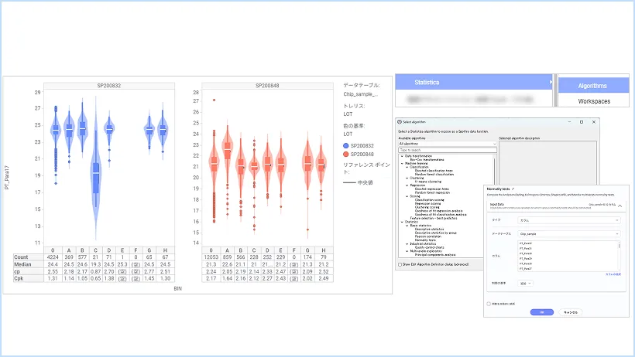
Task: Collapse the Input Data section chevron
Action: 620,206
